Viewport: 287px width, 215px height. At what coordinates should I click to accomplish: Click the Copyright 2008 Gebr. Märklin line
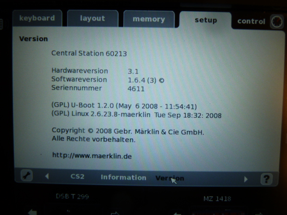tap(128, 131)
